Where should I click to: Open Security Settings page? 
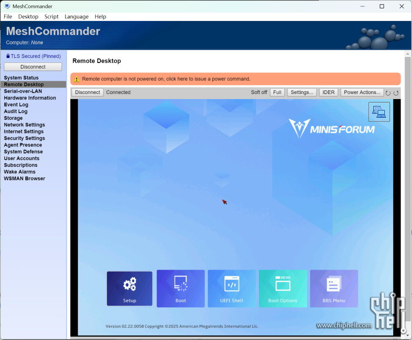24,138
